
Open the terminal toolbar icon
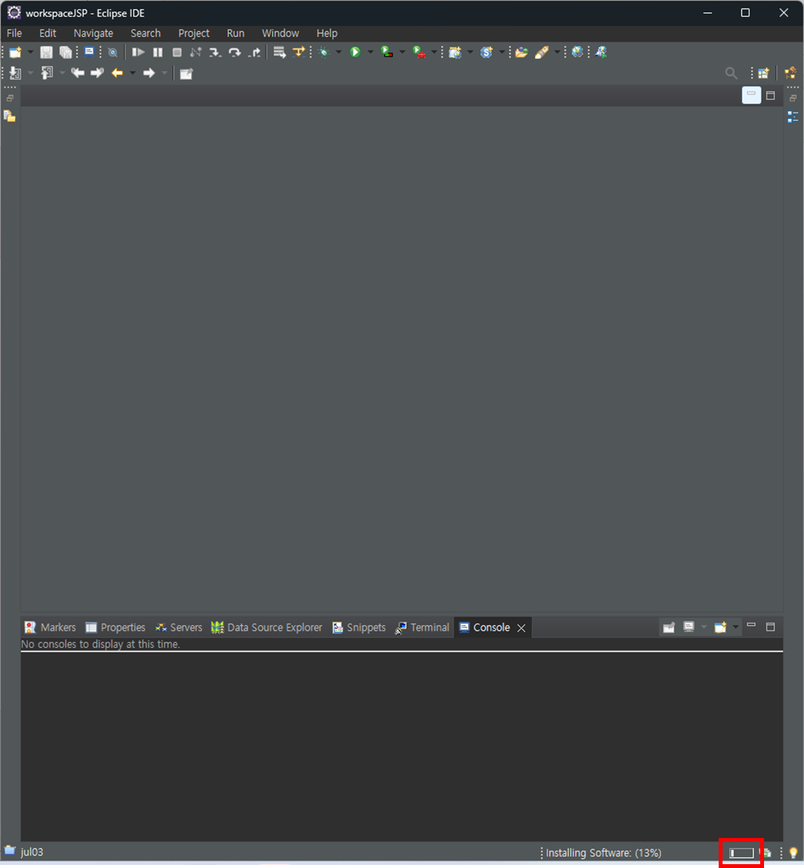click(x=89, y=52)
